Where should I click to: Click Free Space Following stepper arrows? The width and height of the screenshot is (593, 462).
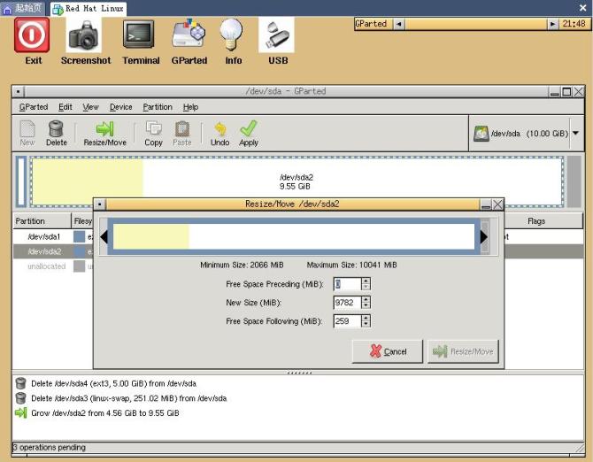[x=366, y=321]
